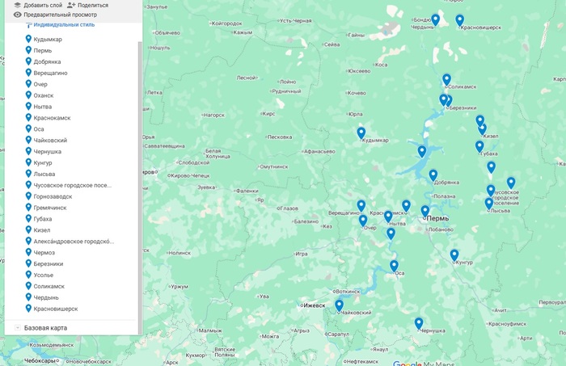Select the map marker at Красновишерск
Screen dimensions: 566x366
point(459,20)
